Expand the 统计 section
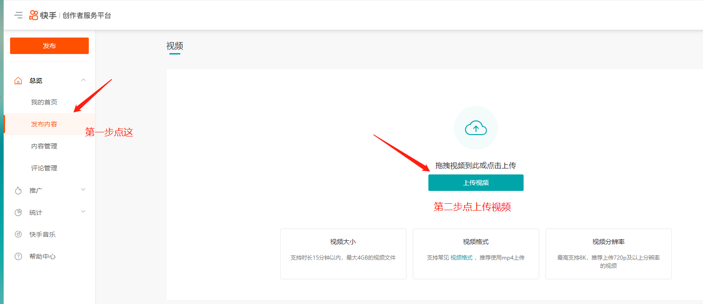The height and width of the screenshot is (304, 703). coord(83,212)
